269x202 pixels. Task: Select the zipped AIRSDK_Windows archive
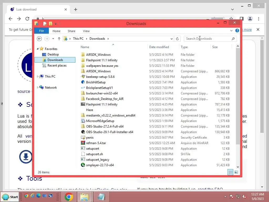(98, 71)
